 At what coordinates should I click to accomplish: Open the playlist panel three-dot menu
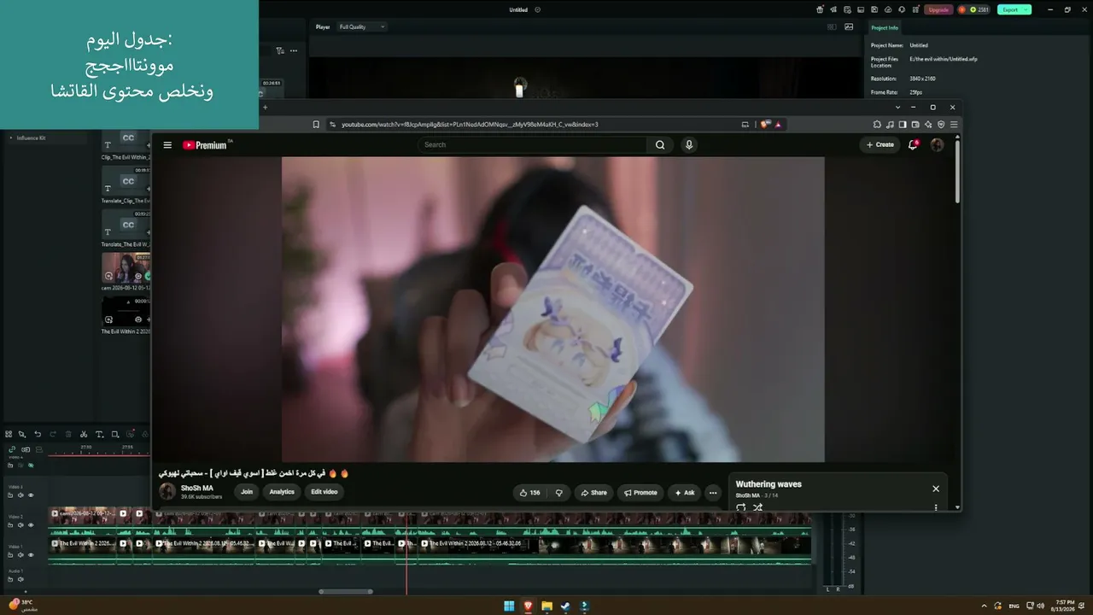pos(936,507)
